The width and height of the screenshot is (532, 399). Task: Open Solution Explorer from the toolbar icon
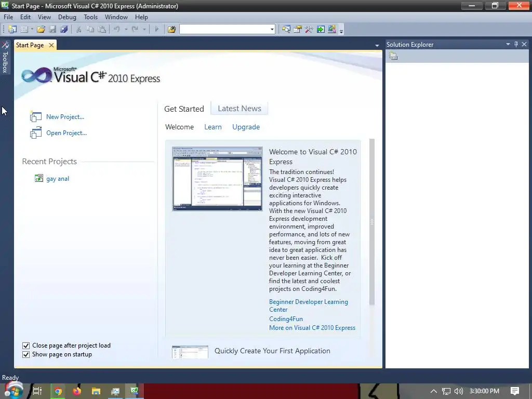286,30
